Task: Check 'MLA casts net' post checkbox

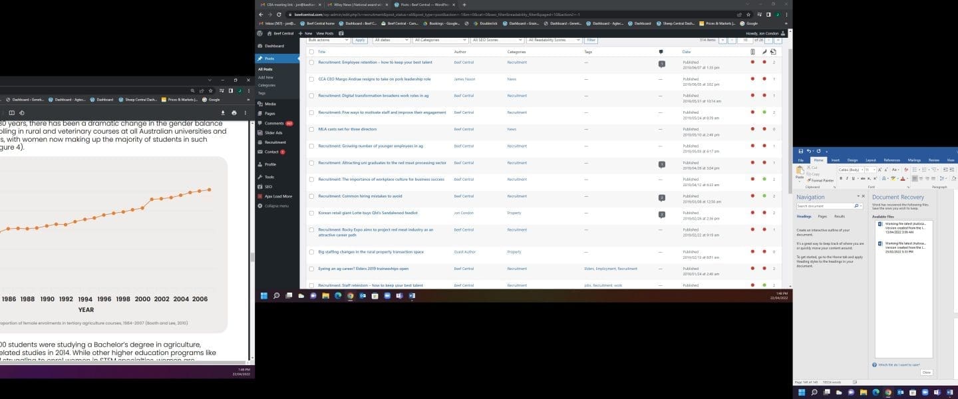Action: tap(311, 129)
